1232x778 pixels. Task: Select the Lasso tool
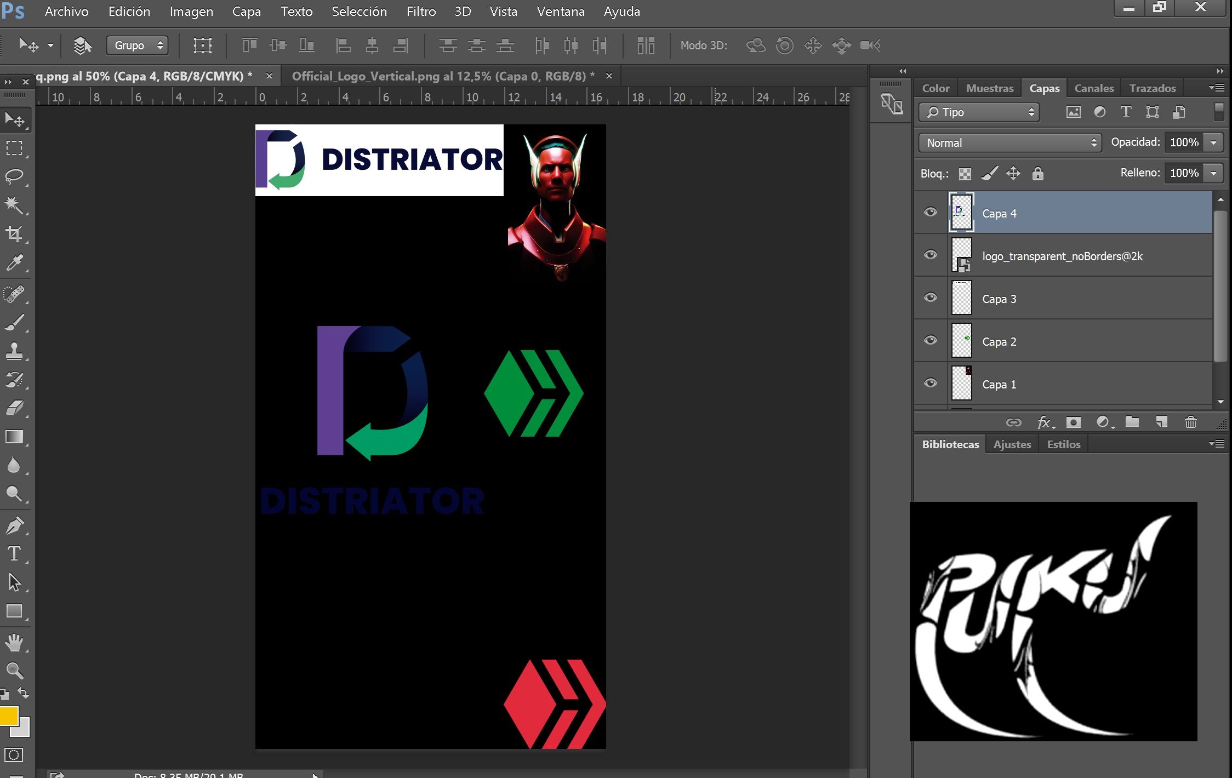point(14,176)
